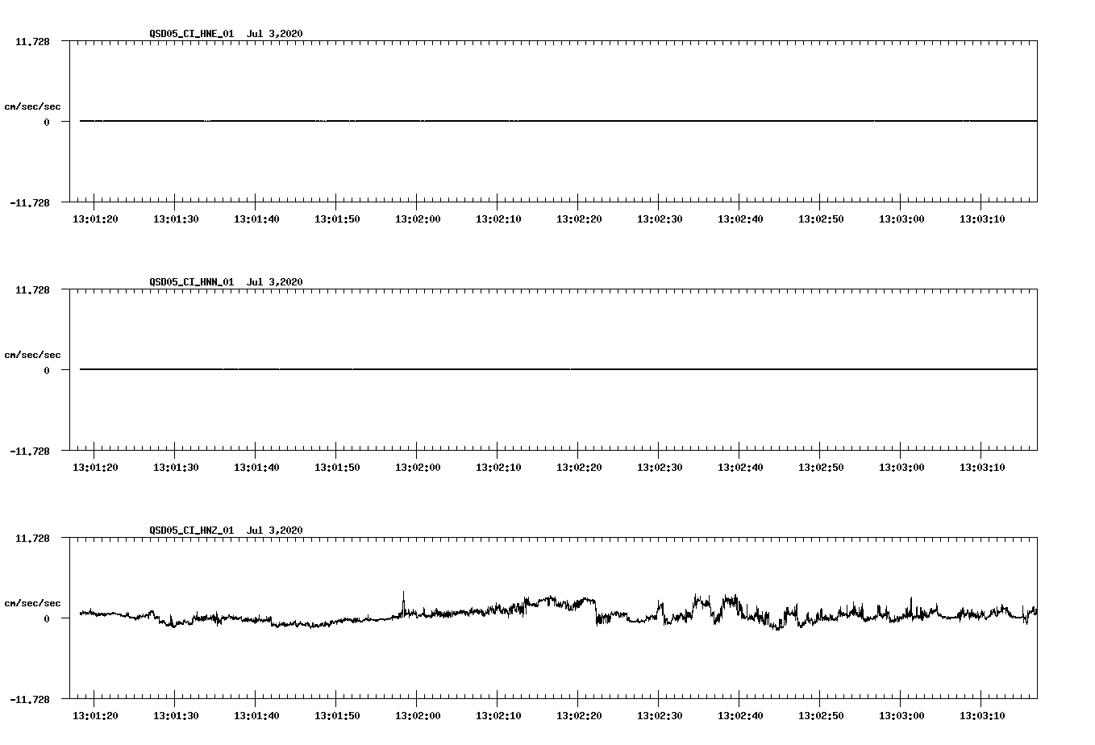Image resolution: width=1095 pixels, height=745 pixels.
Task: Click 13:02:00 time label under HNE plot
Action: [418, 219]
